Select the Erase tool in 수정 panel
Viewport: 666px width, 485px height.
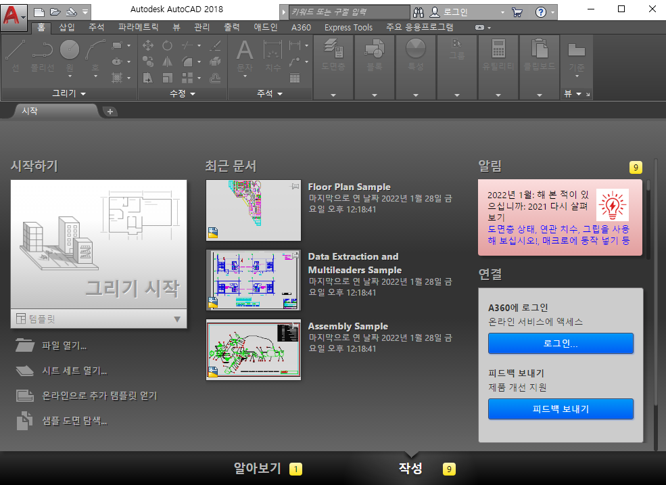pos(215,45)
